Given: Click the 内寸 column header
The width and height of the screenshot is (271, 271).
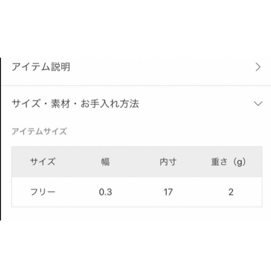Looking at the screenshot, I should [168, 162].
